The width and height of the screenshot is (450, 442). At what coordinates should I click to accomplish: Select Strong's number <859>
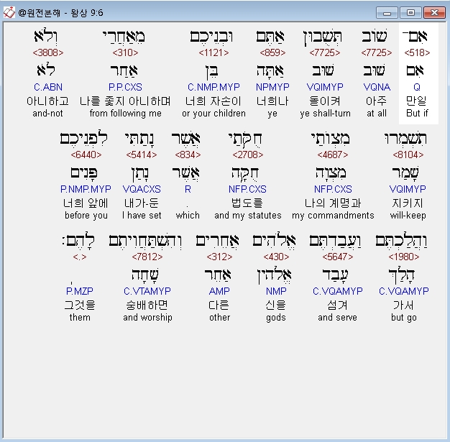[x=272, y=52]
